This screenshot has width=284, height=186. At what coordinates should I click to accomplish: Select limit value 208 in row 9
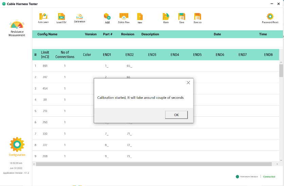[45, 156]
